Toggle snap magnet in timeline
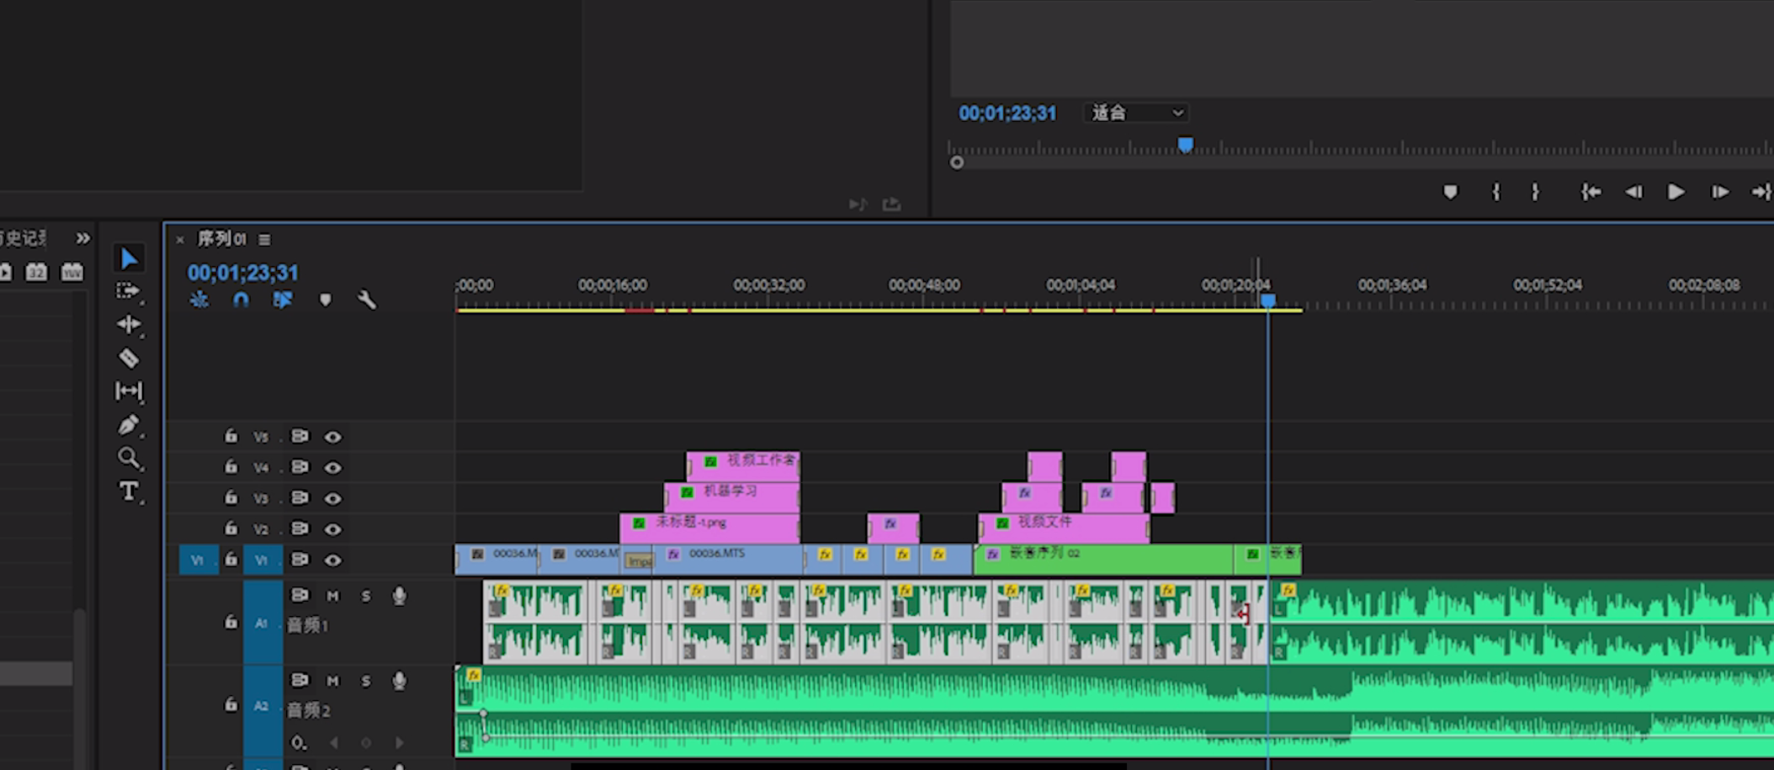Viewport: 1774px width, 770px height. tap(241, 300)
